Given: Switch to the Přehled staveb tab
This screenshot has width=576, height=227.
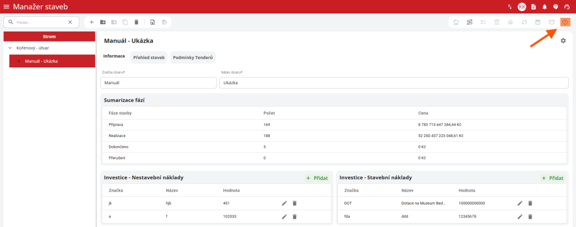Looking at the screenshot, I should tap(148, 57).
